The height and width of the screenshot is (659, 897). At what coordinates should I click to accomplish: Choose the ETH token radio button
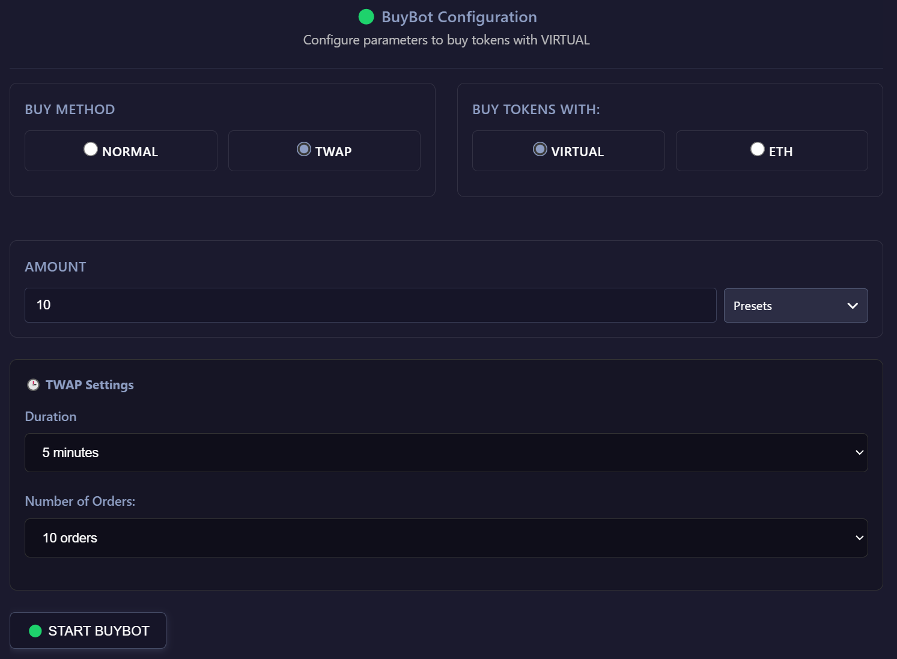tap(758, 149)
